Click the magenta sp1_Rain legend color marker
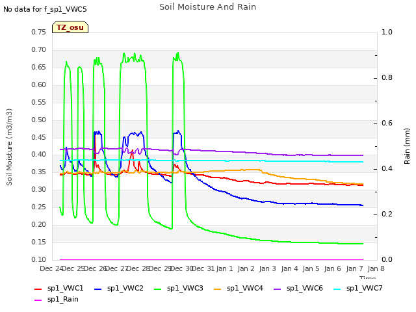The height and width of the screenshot is (312, 416). pyautogui.click(x=38, y=300)
